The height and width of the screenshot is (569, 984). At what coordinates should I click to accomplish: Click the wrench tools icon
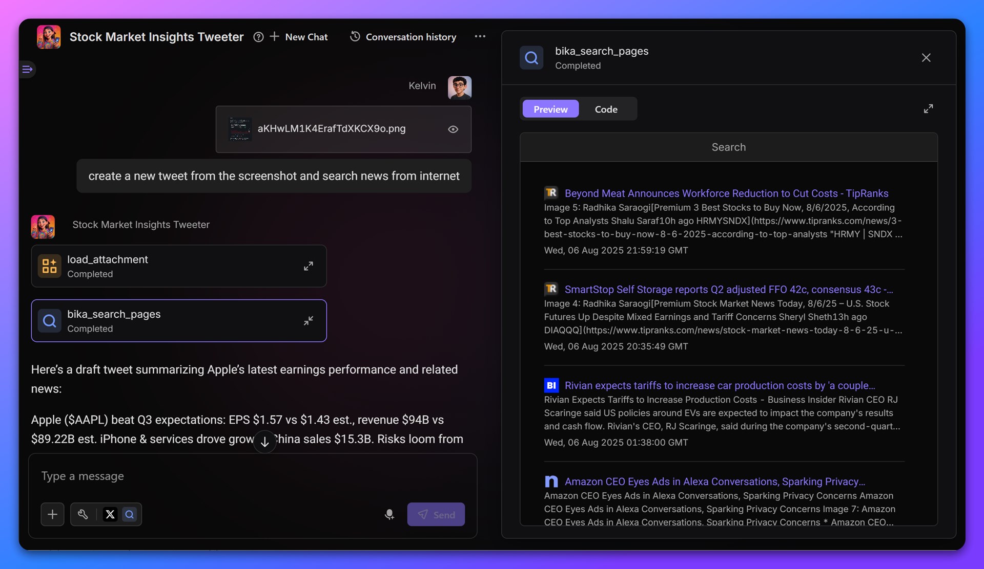pyautogui.click(x=83, y=514)
